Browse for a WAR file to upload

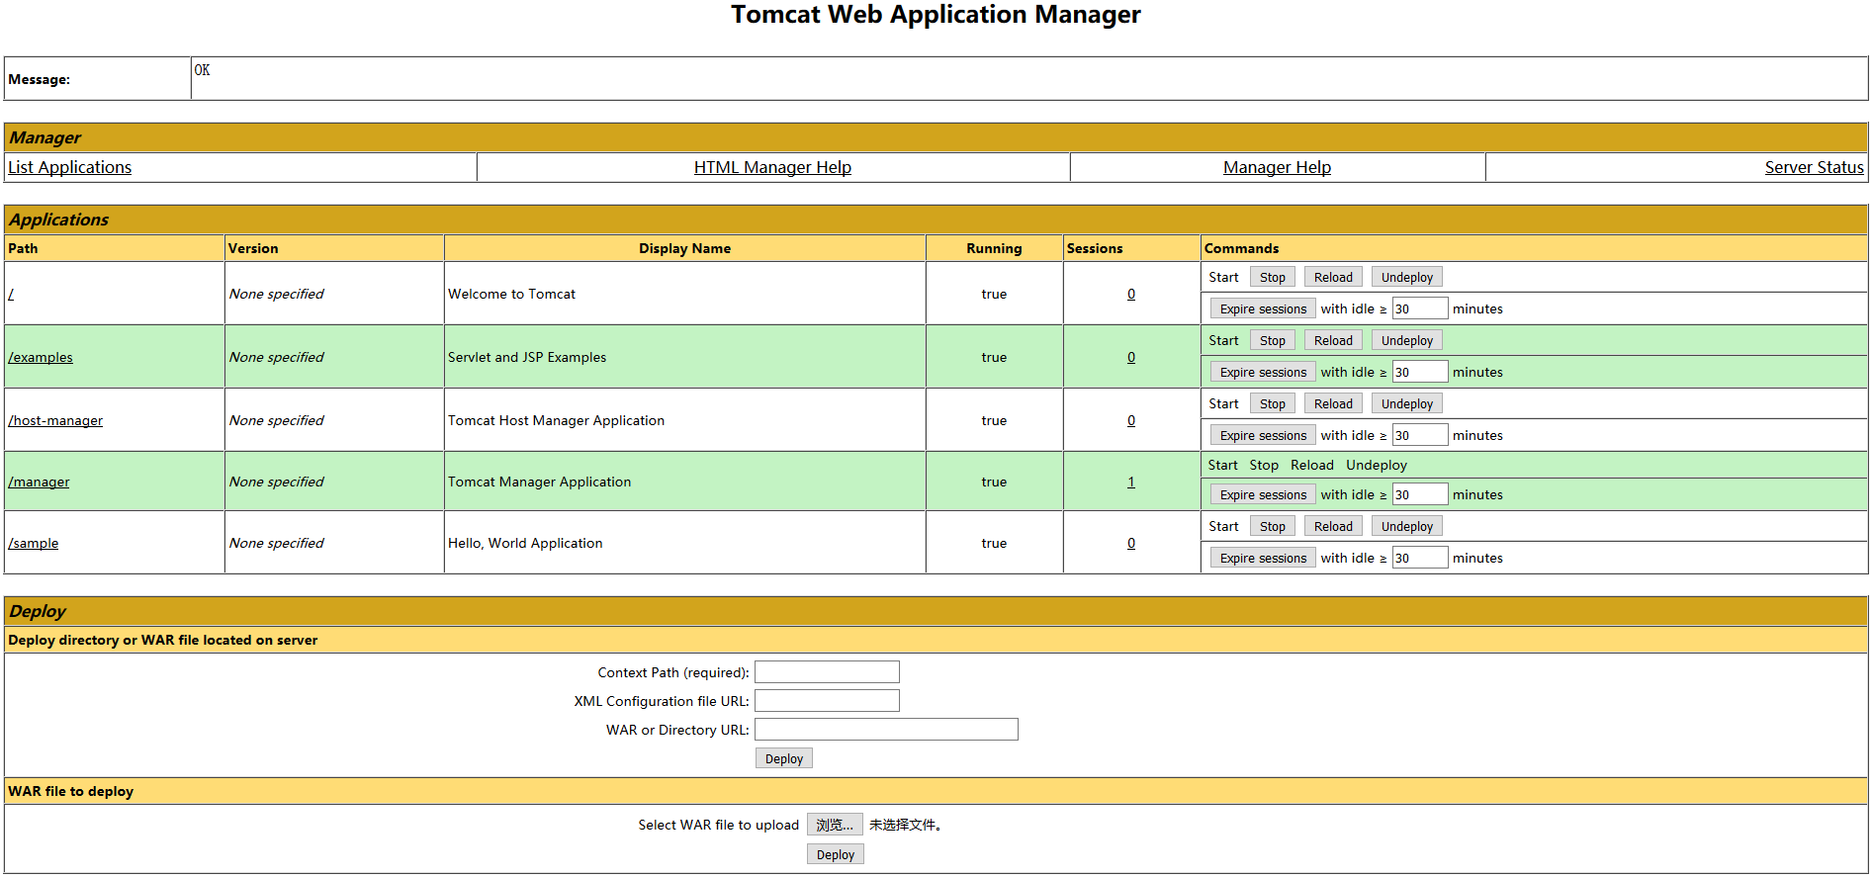[835, 825]
